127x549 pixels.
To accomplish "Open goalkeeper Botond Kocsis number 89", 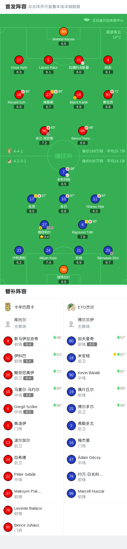I will click(63, 32).
